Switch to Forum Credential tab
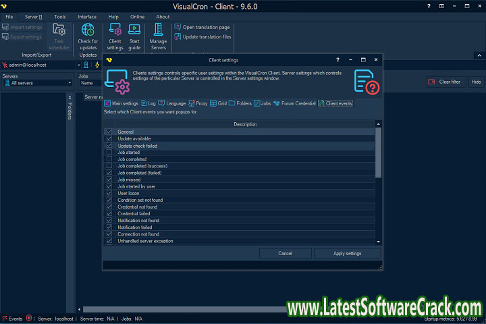The image size is (486, 324). coord(294,103)
